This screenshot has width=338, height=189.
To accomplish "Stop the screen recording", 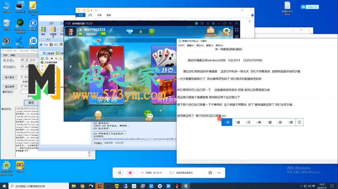I will [130, 173].
